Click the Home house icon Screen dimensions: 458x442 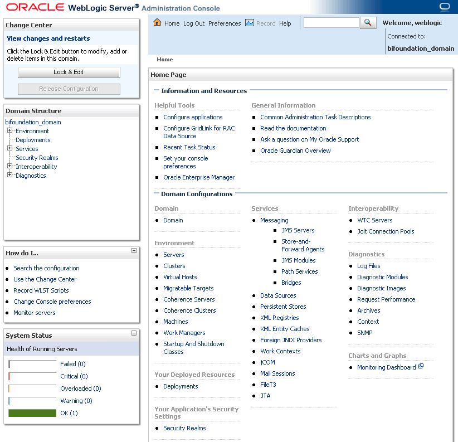tap(157, 22)
